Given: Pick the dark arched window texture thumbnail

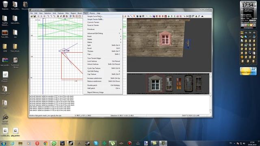Looking at the screenshot, I should pyautogui.click(x=188, y=84).
